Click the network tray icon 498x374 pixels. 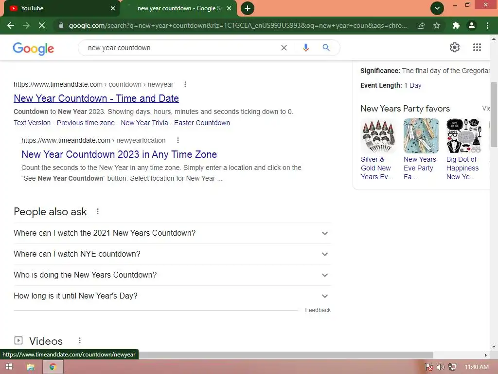pyautogui.click(x=452, y=367)
